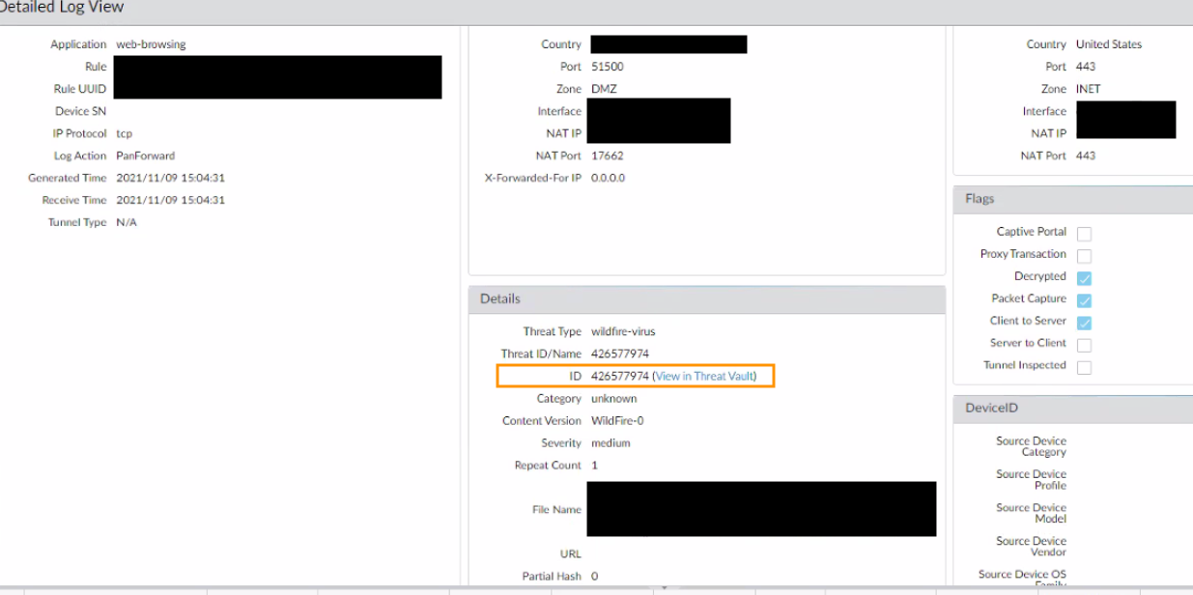This screenshot has height=595, width=1193.
Task: Select the Receive Time value
Action: tap(170, 200)
